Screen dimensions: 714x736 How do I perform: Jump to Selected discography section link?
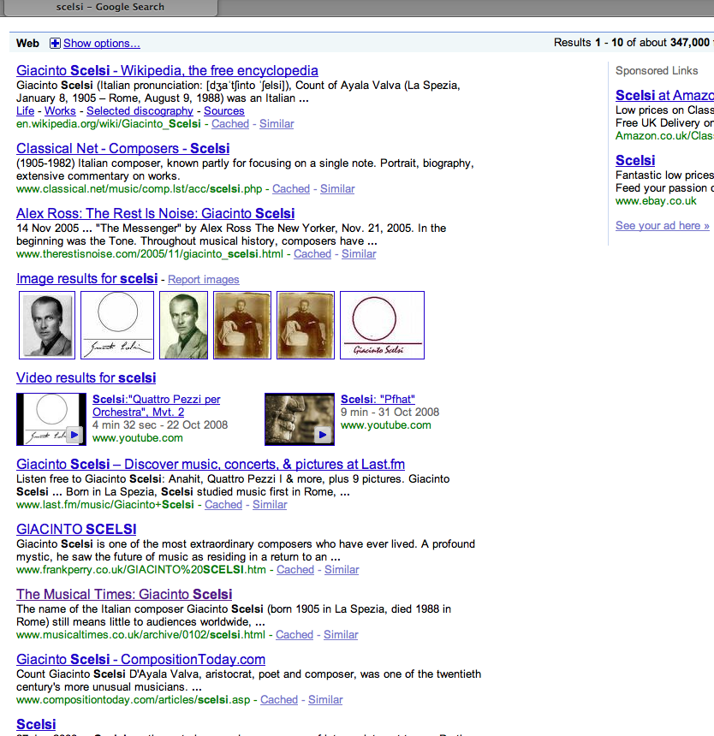tap(140, 111)
